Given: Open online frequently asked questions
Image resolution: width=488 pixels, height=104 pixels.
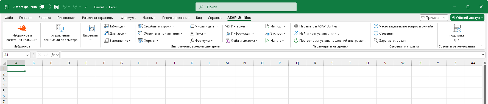Looking at the screenshot, I should pos(403,26).
